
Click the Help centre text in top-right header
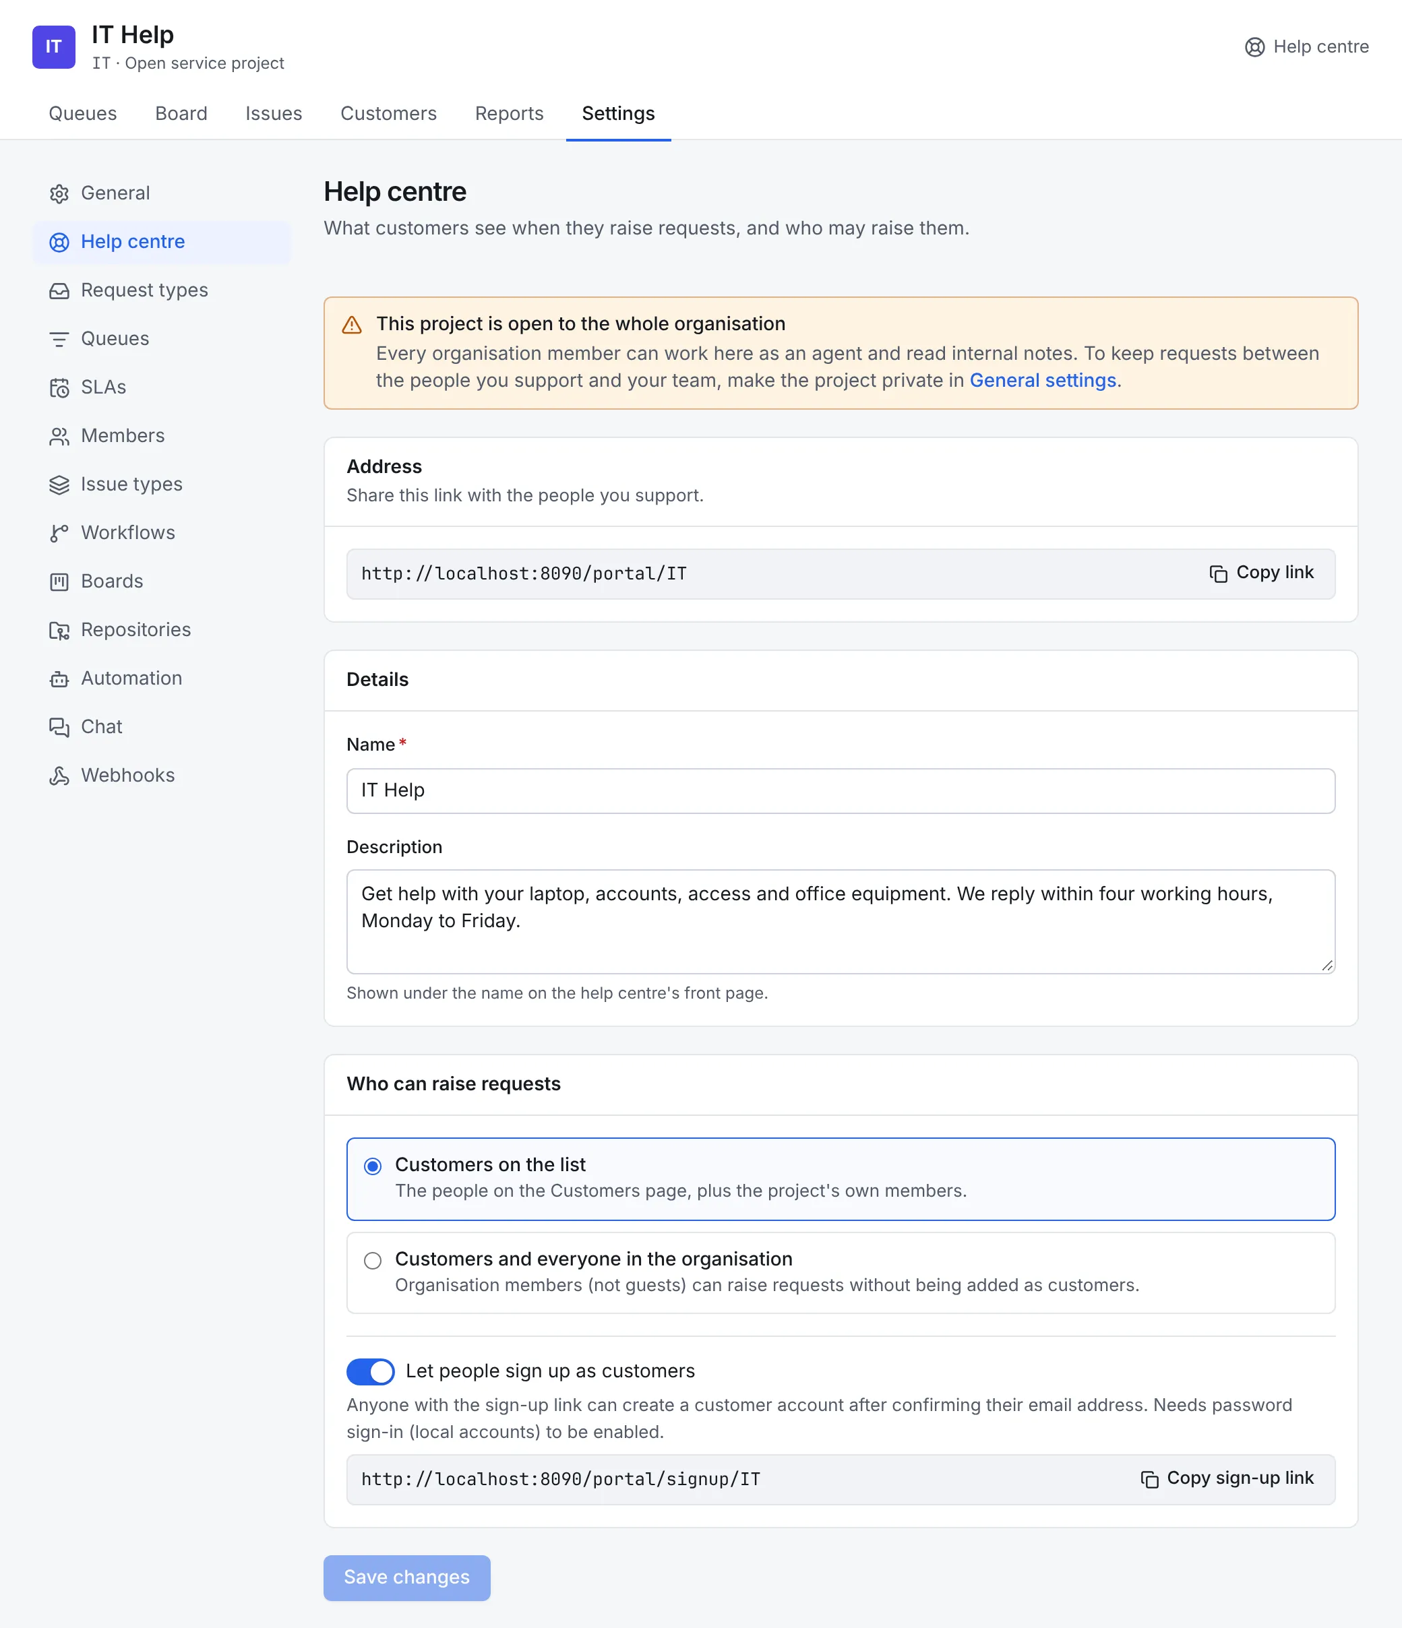pos(1320,47)
